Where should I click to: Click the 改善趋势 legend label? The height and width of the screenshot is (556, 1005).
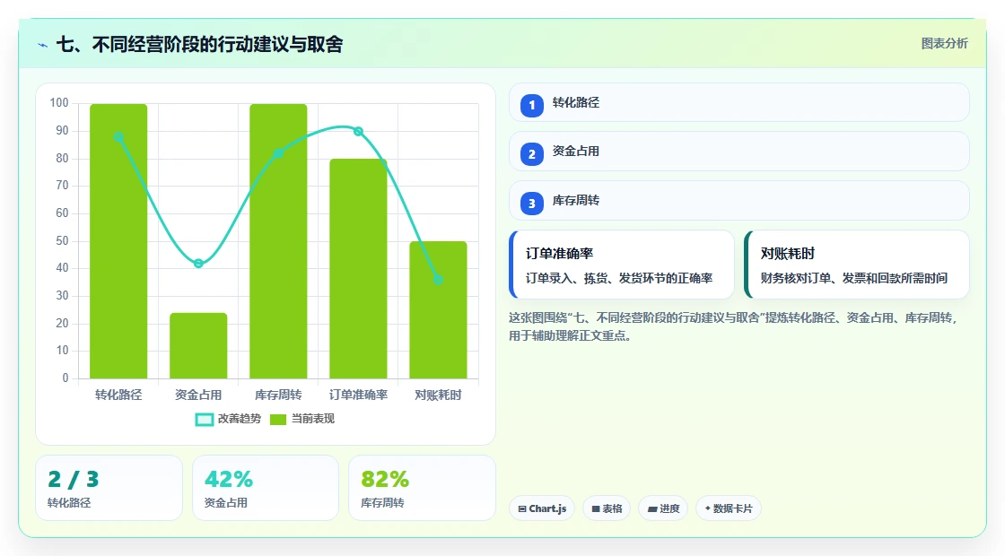239,419
